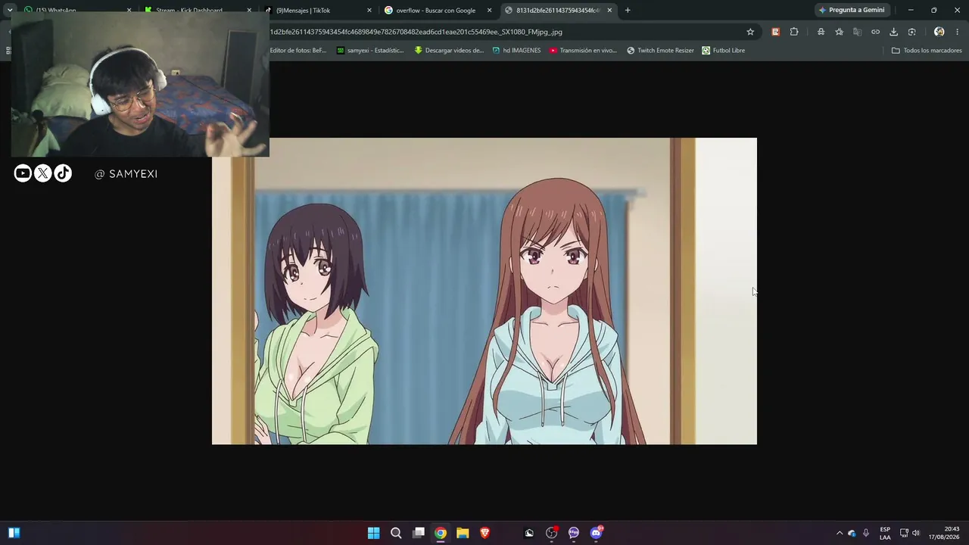Open the red note extension icon
969x545 pixels.
[775, 32]
